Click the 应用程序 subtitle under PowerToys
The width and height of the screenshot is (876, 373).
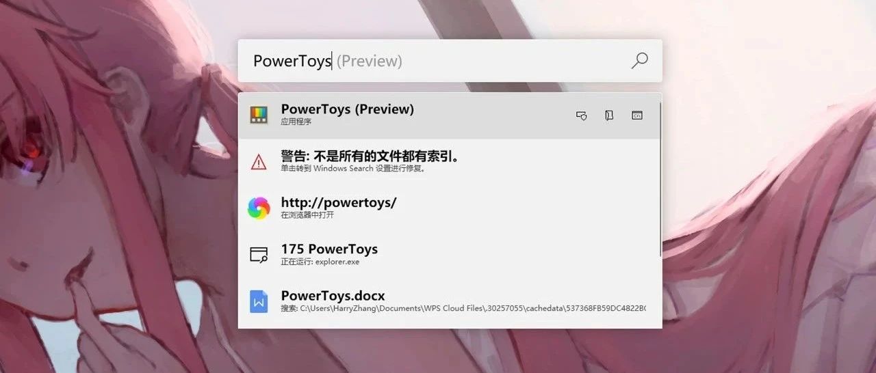coord(296,122)
